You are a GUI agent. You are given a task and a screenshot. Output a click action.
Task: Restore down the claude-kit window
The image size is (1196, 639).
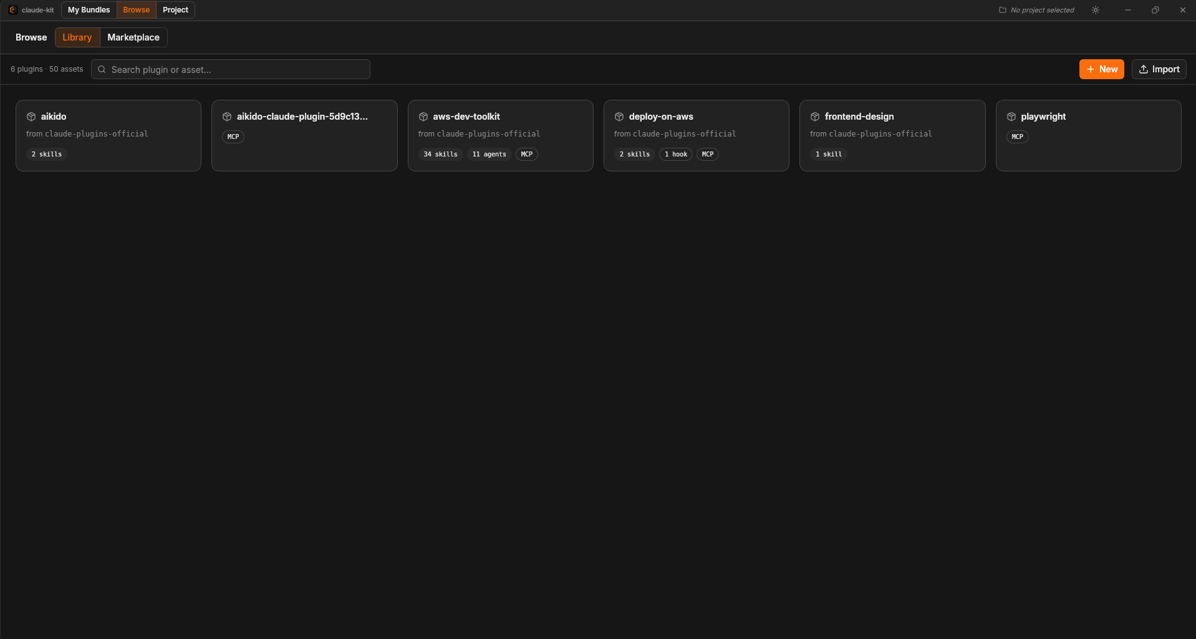pyautogui.click(x=1155, y=10)
